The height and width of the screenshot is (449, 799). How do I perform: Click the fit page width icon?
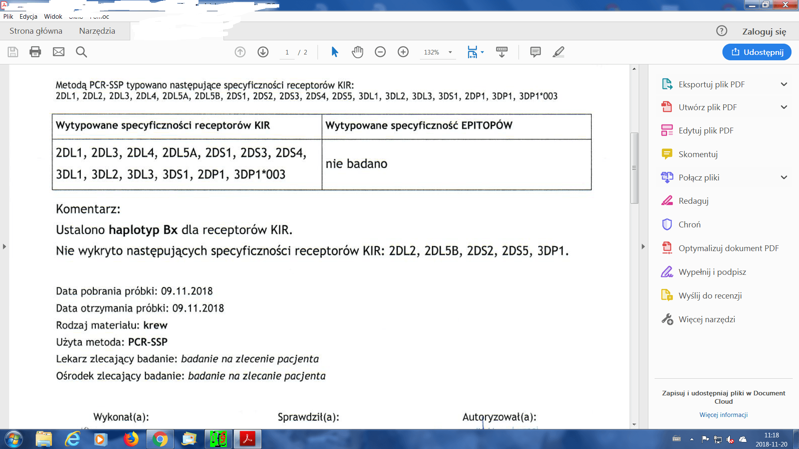point(472,52)
